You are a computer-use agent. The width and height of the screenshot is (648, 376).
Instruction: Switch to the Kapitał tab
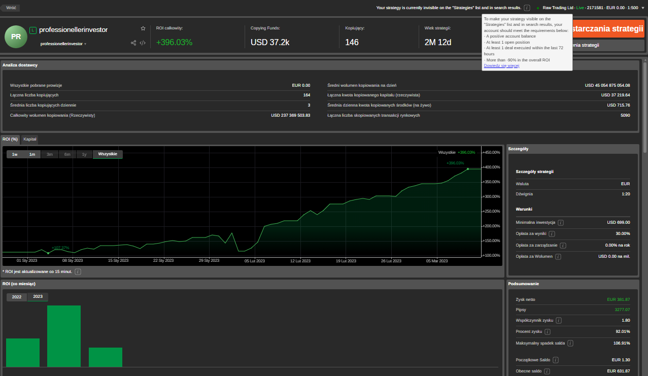[x=30, y=139]
